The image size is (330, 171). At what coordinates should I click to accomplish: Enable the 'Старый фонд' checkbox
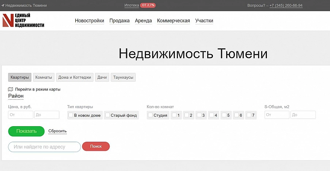[x=108, y=115]
